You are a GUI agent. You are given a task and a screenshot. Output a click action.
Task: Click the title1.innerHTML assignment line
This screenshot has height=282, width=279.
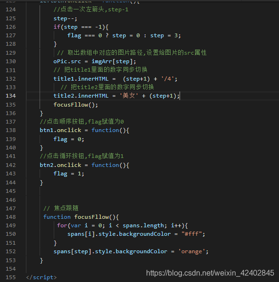pyautogui.click(x=115, y=79)
